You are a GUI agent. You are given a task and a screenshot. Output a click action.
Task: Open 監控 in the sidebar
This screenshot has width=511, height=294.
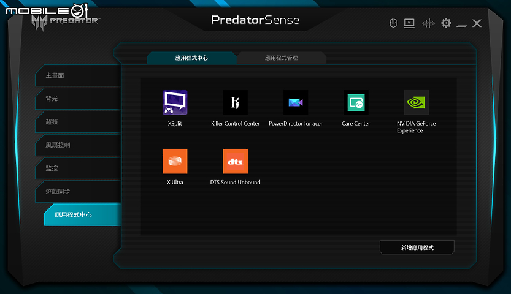(79, 168)
